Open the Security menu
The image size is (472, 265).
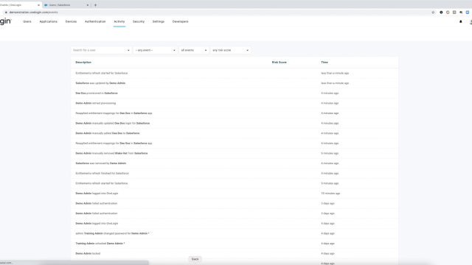point(139,21)
